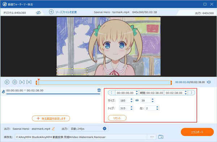217x142 pixels.
Task: Click the size height field 39
Action: (146, 100)
